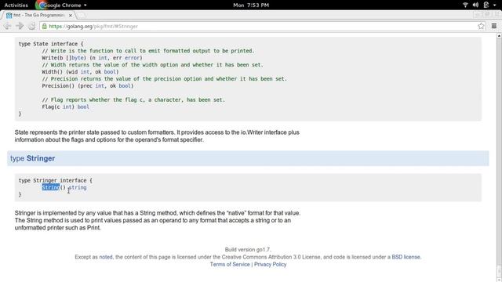The image size is (502, 282).
Task: Go forward with browser forward arrow
Action: 20,26
